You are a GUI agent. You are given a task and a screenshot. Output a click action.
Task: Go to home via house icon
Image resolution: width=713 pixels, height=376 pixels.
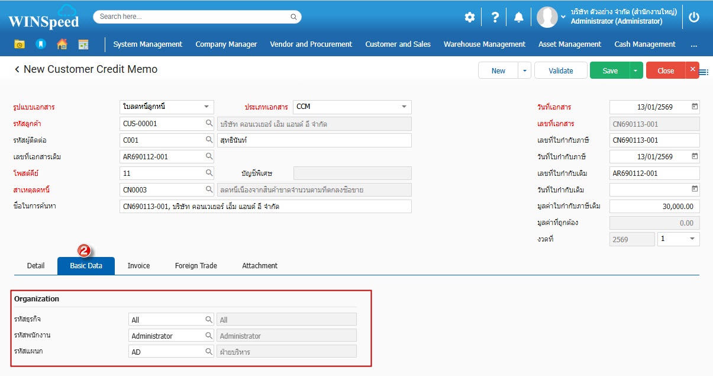(62, 44)
